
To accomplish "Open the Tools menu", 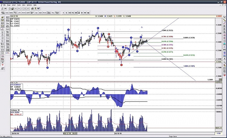I will (19, 5).
